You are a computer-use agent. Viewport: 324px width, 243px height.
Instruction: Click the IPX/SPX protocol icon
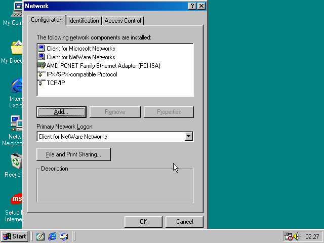click(x=42, y=74)
